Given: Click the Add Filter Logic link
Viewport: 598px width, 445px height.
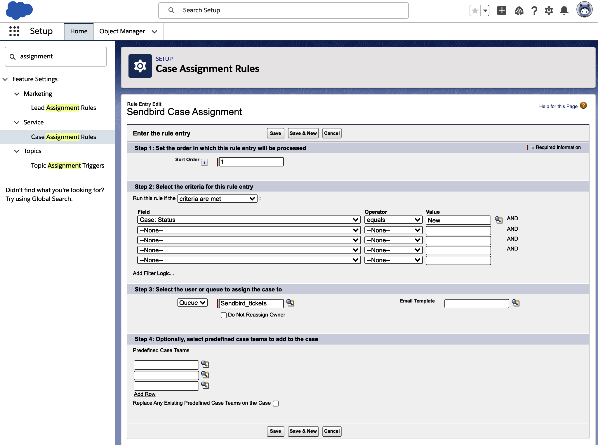Looking at the screenshot, I should (x=153, y=273).
